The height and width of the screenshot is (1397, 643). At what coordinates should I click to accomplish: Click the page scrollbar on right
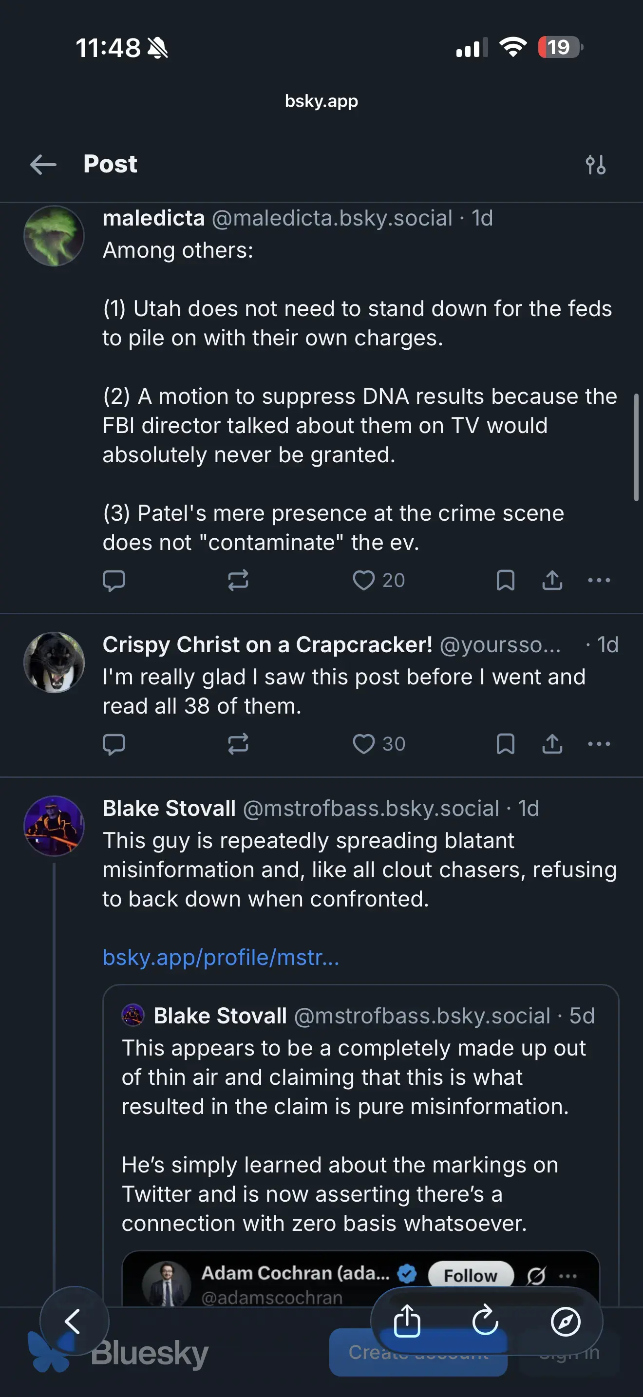click(636, 448)
